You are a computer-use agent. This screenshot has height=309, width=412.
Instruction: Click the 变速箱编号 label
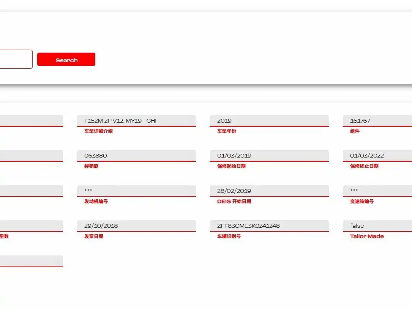click(x=362, y=201)
